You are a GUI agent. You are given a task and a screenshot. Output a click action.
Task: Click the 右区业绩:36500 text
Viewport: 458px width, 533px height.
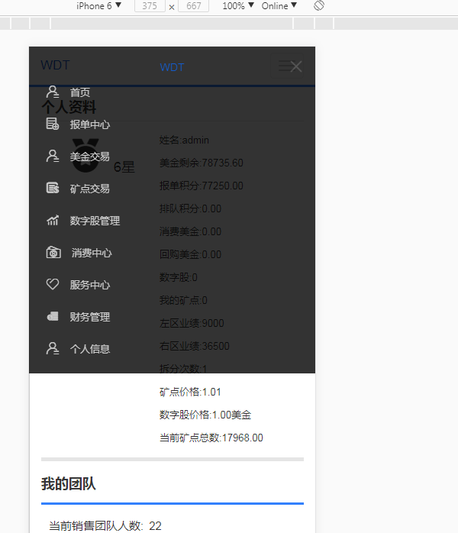(x=195, y=346)
